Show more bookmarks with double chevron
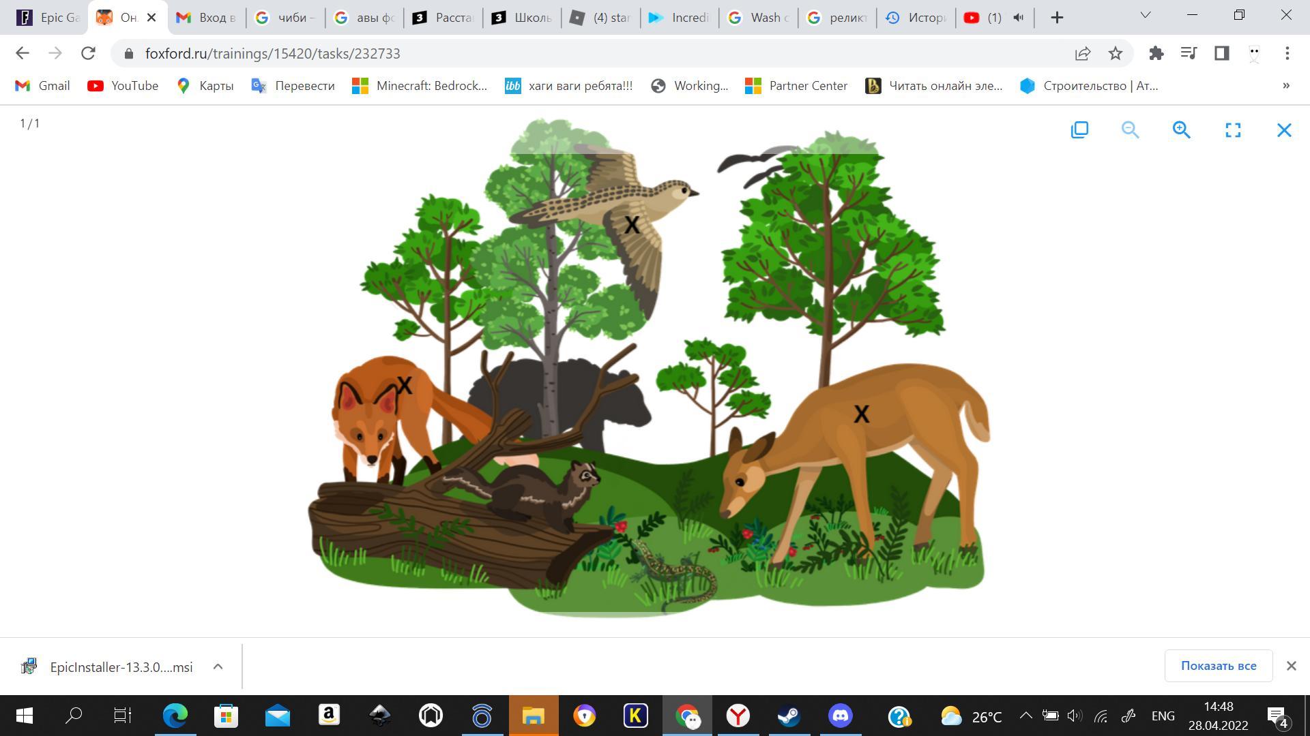The height and width of the screenshot is (736, 1310). click(1285, 86)
